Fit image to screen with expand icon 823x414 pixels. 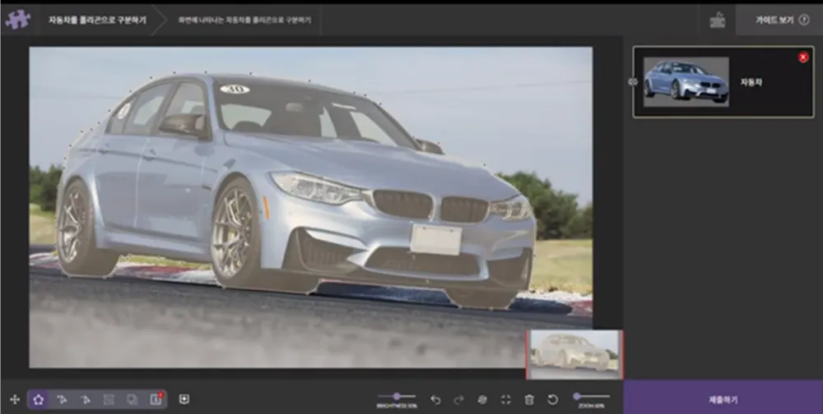506,399
